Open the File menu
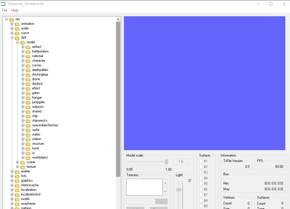The width and height of the screenshot is (290, 209). pyautogui.click(x=5, y=10)
